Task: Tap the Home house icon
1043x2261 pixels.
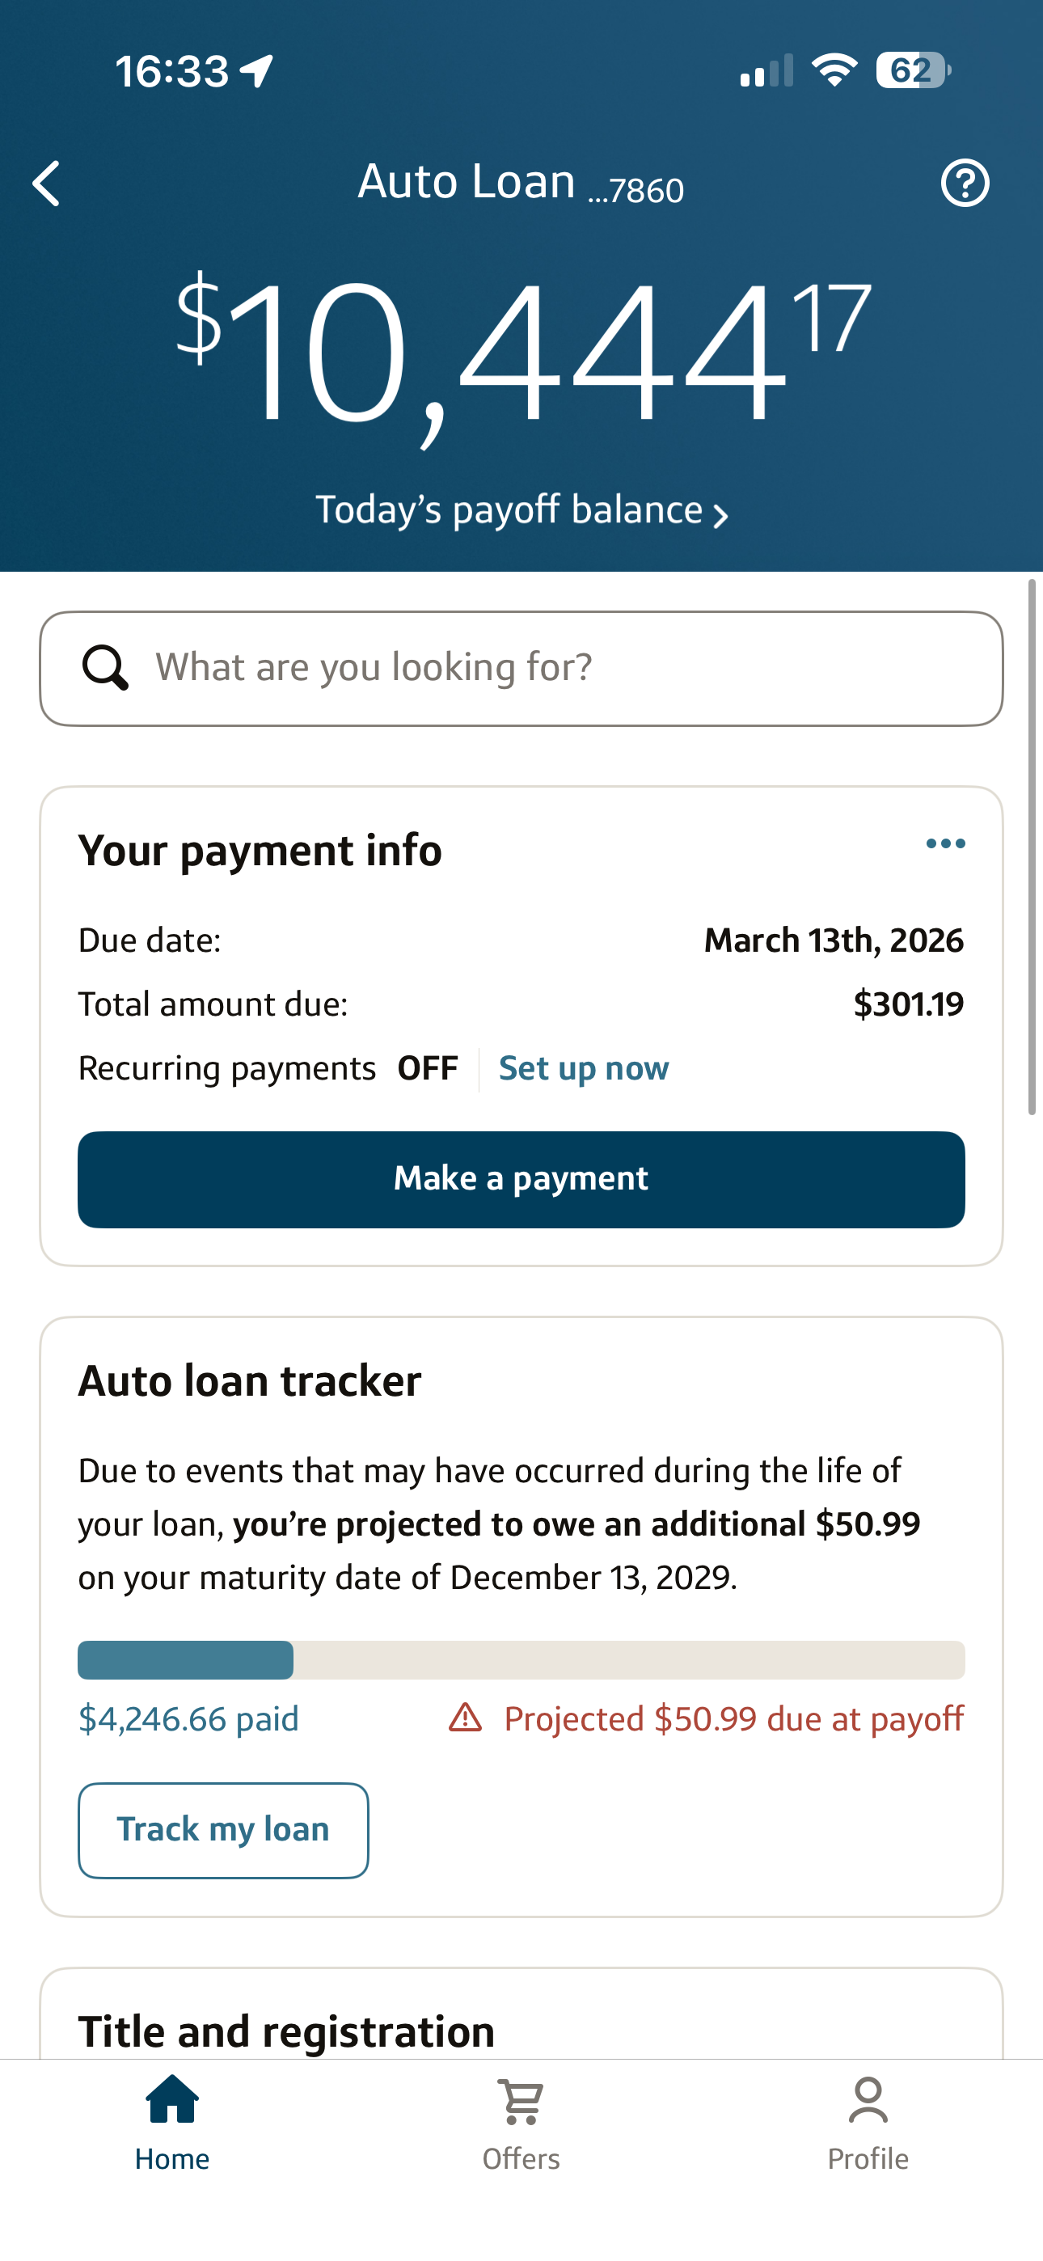Action: pyautogui.click(x=172, y=2100)
